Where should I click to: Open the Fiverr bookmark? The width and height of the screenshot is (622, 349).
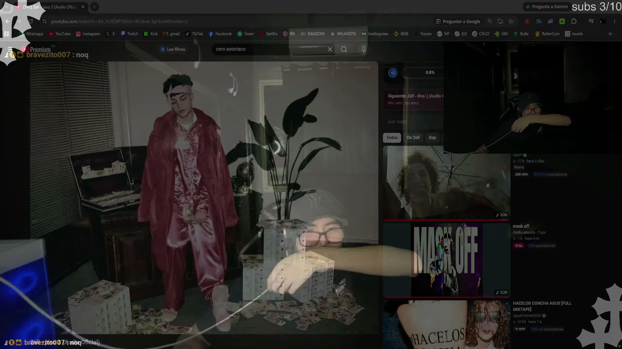click(x=246, y=34)
